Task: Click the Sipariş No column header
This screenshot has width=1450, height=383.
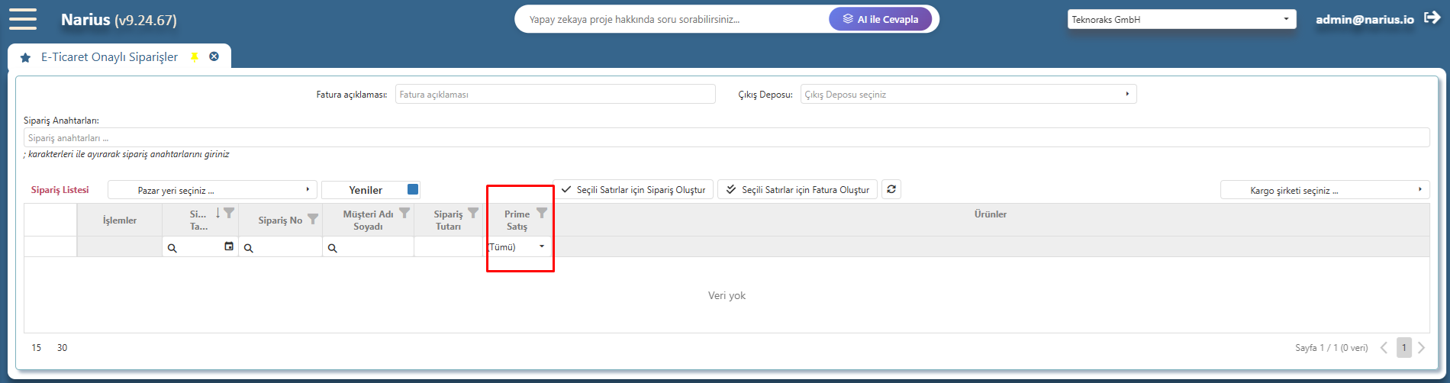Action: tap(280, 220)
